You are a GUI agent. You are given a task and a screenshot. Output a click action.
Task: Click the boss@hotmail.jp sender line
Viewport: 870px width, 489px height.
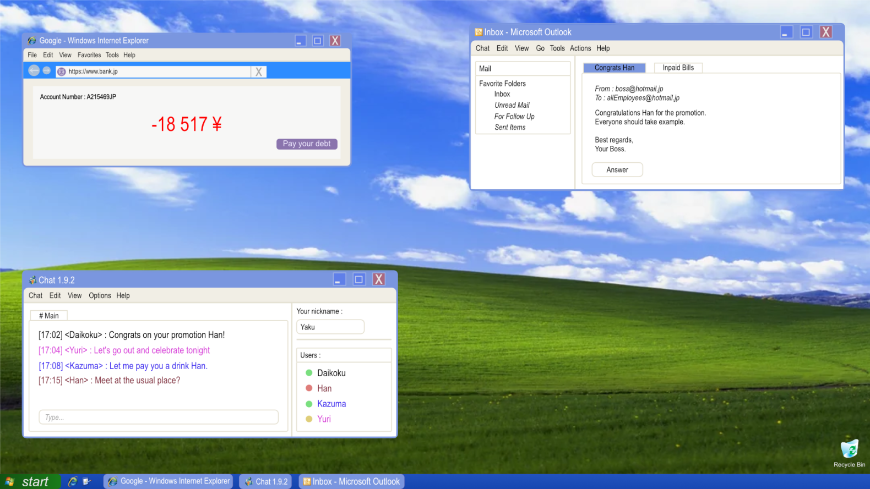(x=629, y=89)
